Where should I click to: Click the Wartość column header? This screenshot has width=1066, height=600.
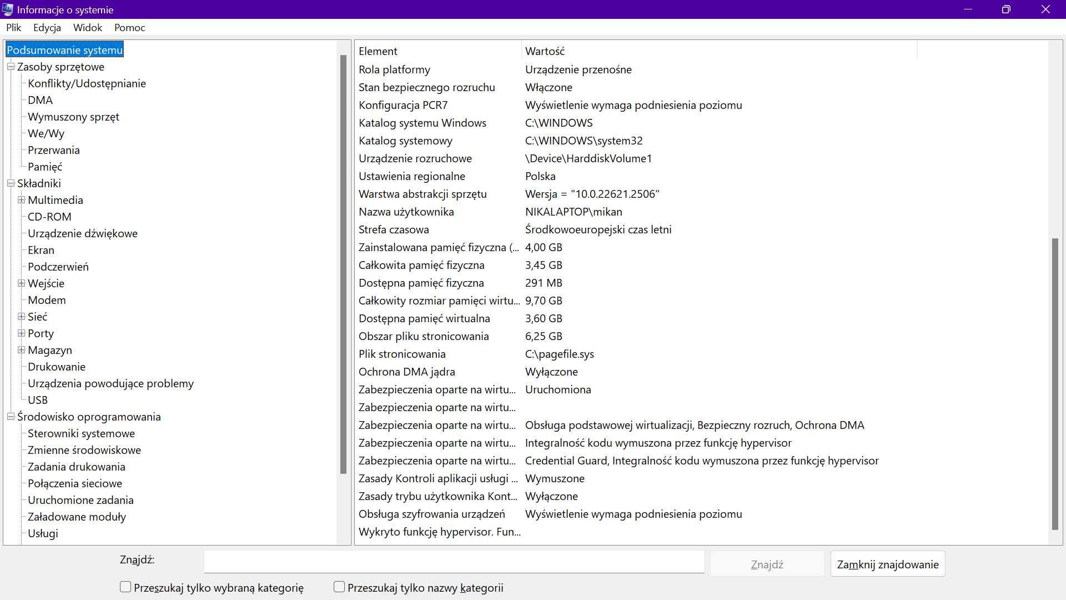[x=720, y=51]
